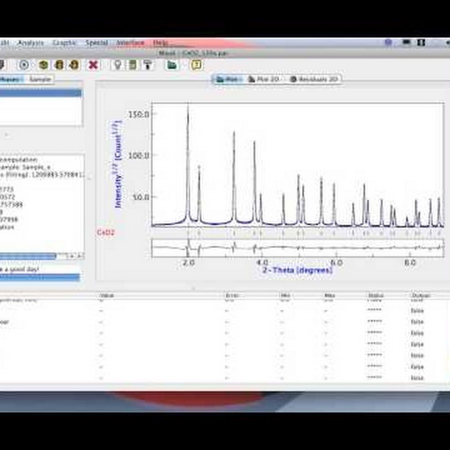450x450 pixels.
Task: Click the circular target icon in toolbar
Action: click(x=23, y=64)
